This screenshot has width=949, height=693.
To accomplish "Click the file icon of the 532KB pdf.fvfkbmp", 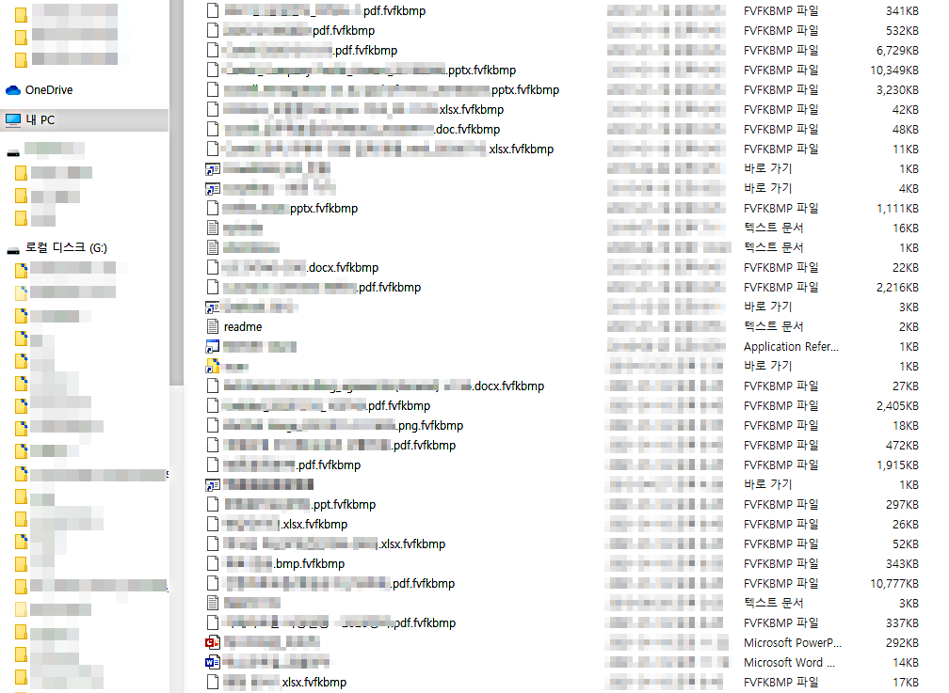I will (213, 30).
